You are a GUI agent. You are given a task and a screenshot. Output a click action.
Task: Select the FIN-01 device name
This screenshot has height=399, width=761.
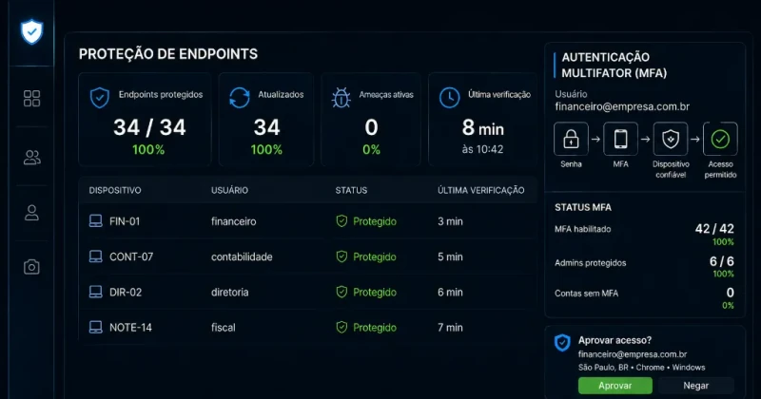tap(125, 221)
